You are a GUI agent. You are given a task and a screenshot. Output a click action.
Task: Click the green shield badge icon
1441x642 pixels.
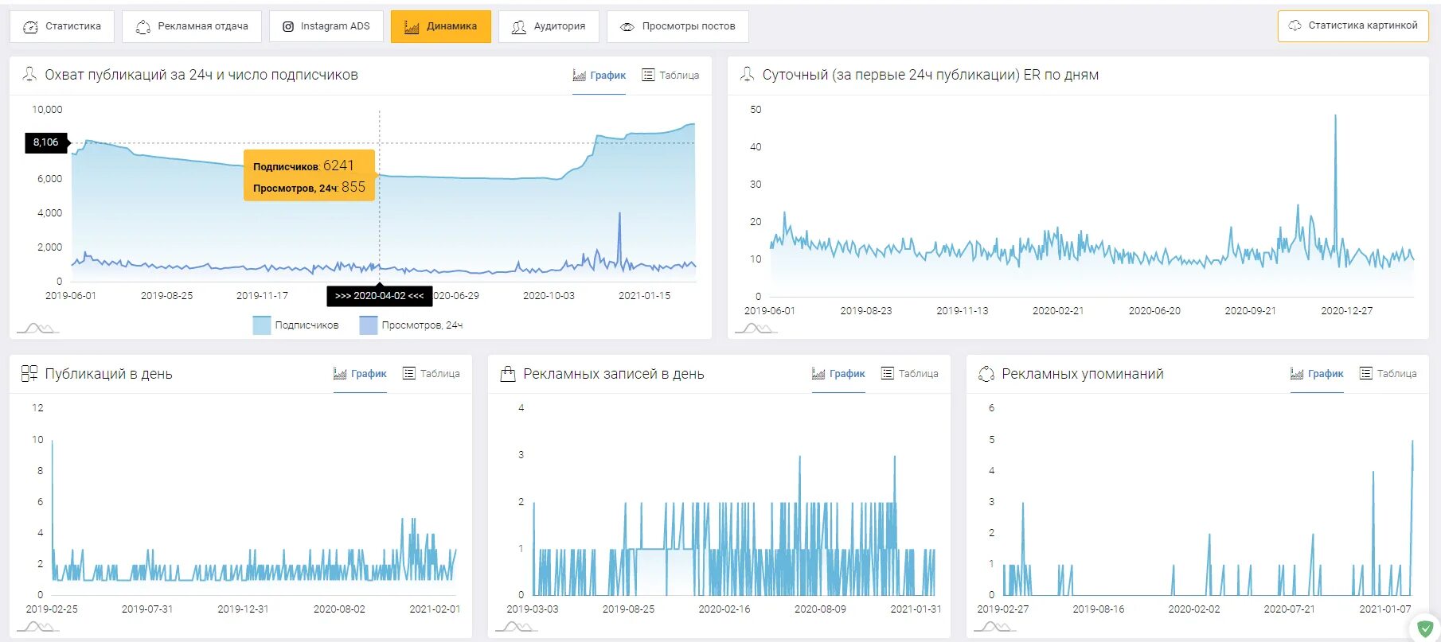pos(1425,628)
